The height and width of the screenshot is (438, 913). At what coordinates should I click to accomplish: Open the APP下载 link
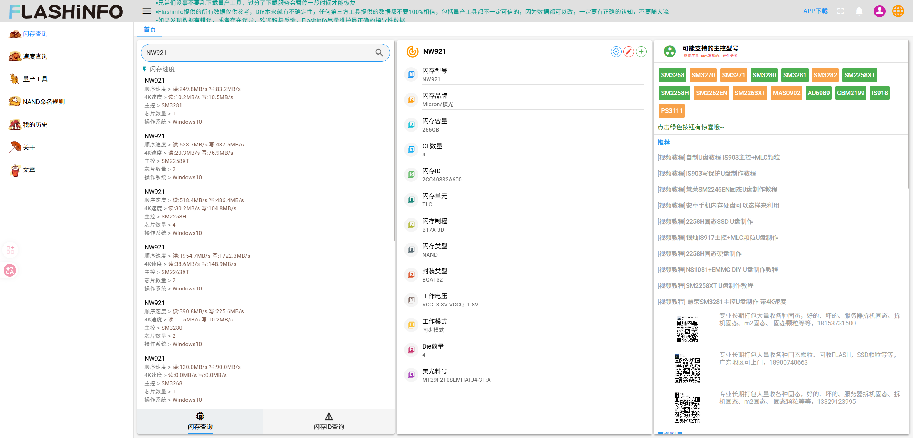click(815, 11)
